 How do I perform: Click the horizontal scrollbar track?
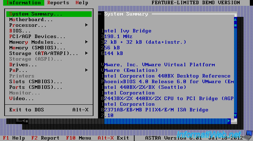pyautogui.click(x=169, y=121)
